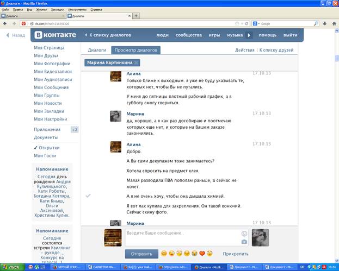Open the Инструменты menu
The width and height of the screenshot is (339, 271).
point(77,10)
